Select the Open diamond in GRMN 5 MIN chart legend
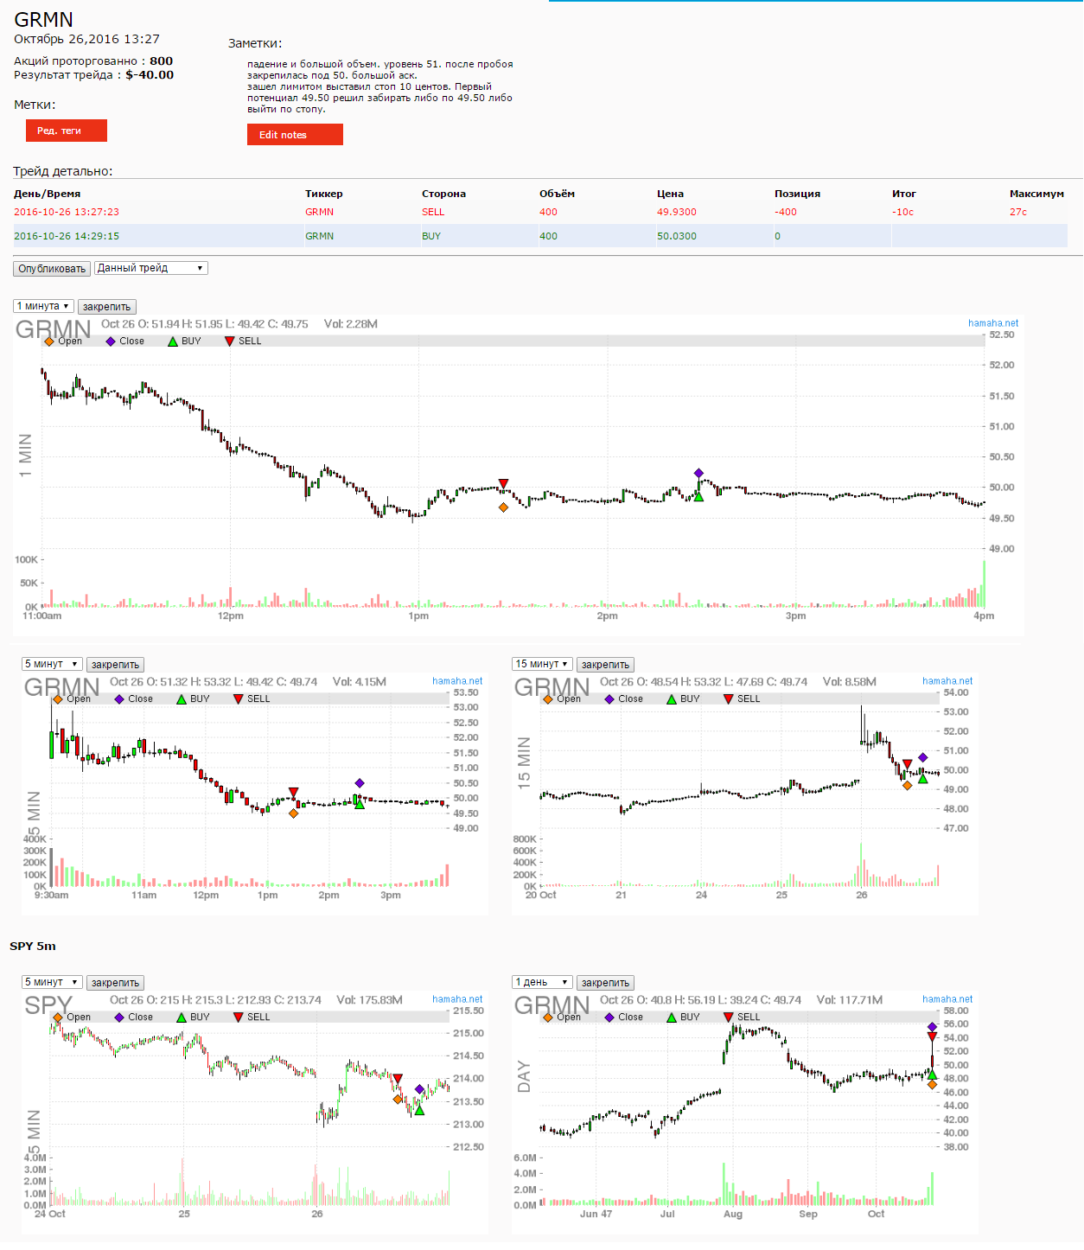This screenshot has width=1084, height=1250. tap(58, 699)
